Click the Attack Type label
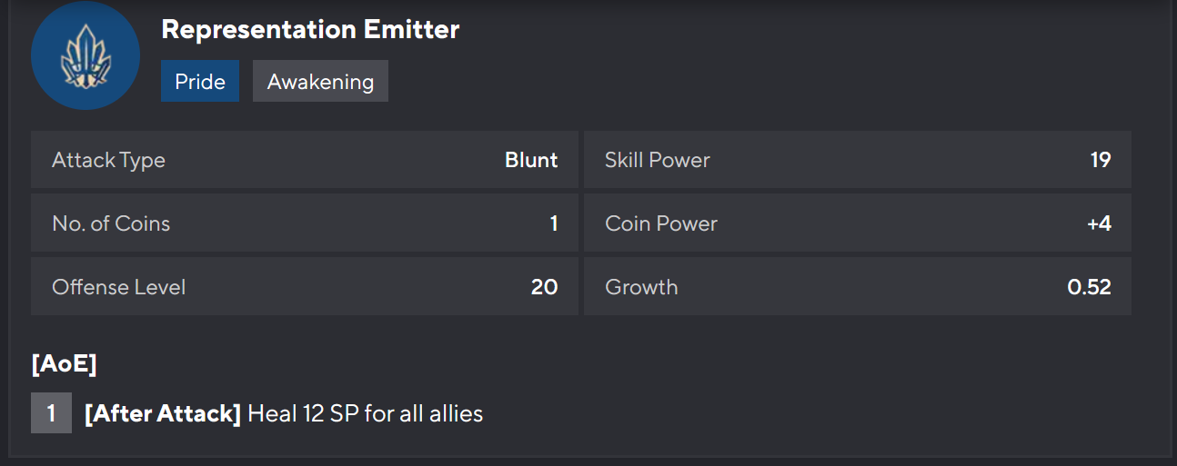The width and height of the screenshot is (1177, 466). click(x=108, y=160)
